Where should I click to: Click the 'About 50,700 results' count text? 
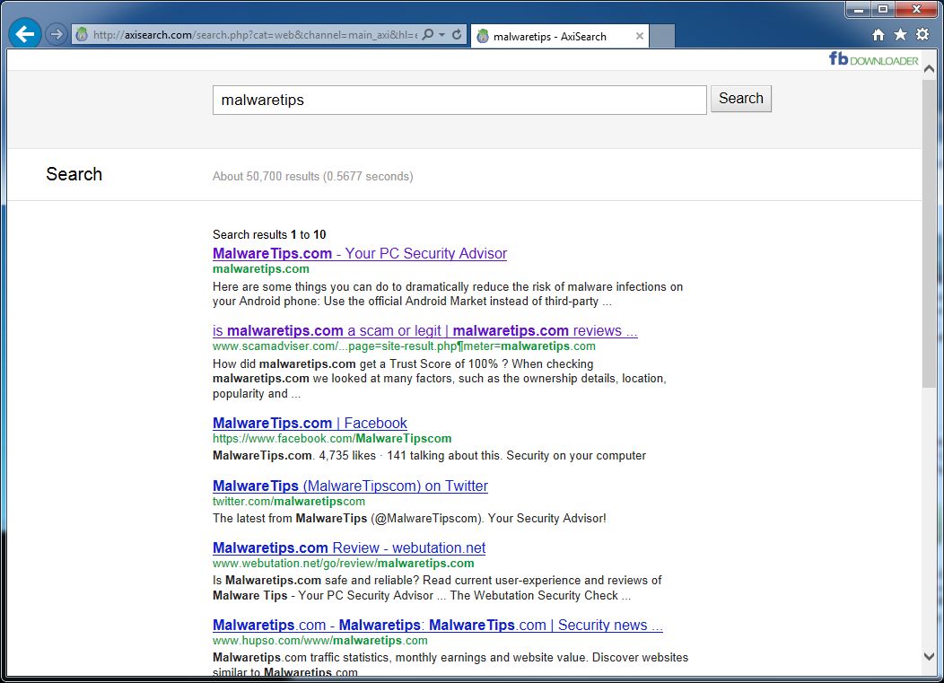pos(312,177)
